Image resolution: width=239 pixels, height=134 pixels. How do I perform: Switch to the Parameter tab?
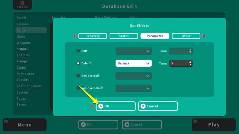pos(155,36)
